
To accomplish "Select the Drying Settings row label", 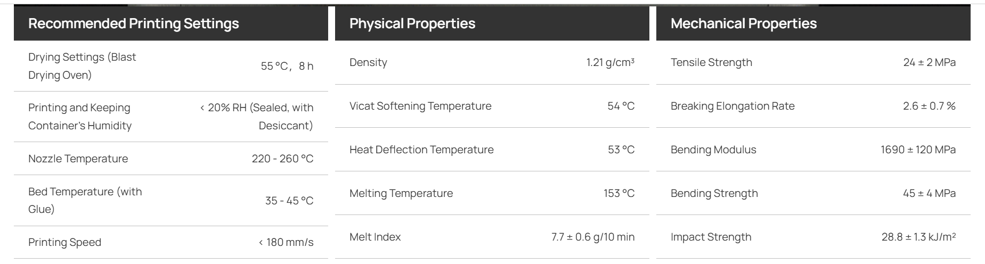I will [x=82, y=66].
